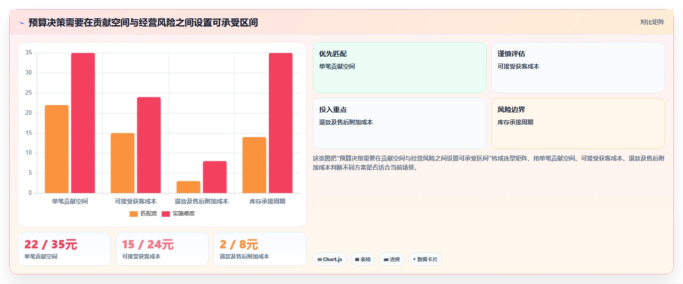The height and width of the screenshot is (284, 683).
Task: Select the orange 退款及售后附加成本 bar
Action: click(x=189, y=187)
